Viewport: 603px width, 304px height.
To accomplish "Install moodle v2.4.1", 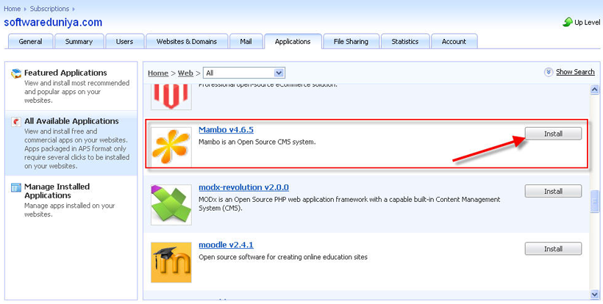I will (x=553, y=249).
